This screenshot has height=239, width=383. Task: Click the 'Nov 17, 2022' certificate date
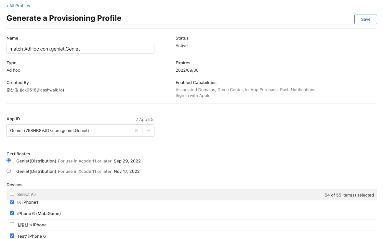(x=126, y=171)
